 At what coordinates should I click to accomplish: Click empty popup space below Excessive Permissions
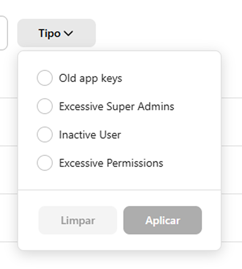(119, 180)
